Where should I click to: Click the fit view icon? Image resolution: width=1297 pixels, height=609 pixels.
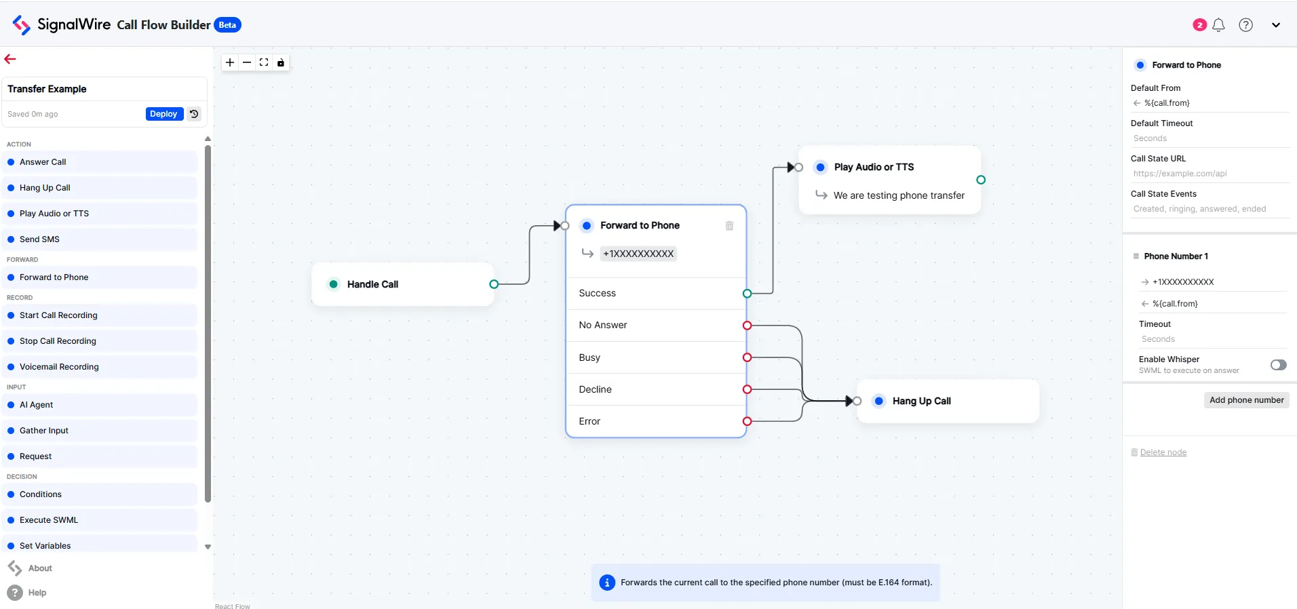(x=264, y=62)
